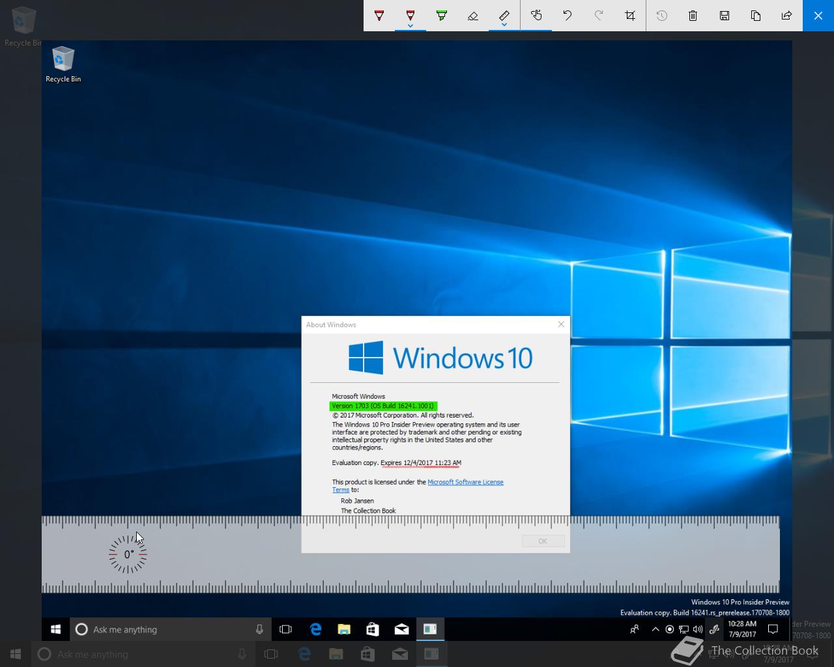Toggle touch writing mode
The width and height of the screenshot is (834, 667).
[x=536, y=16]
